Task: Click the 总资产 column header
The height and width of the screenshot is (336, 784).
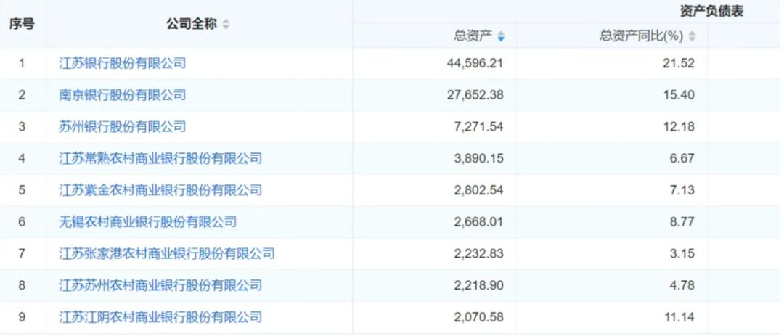Action: [473, 36]
